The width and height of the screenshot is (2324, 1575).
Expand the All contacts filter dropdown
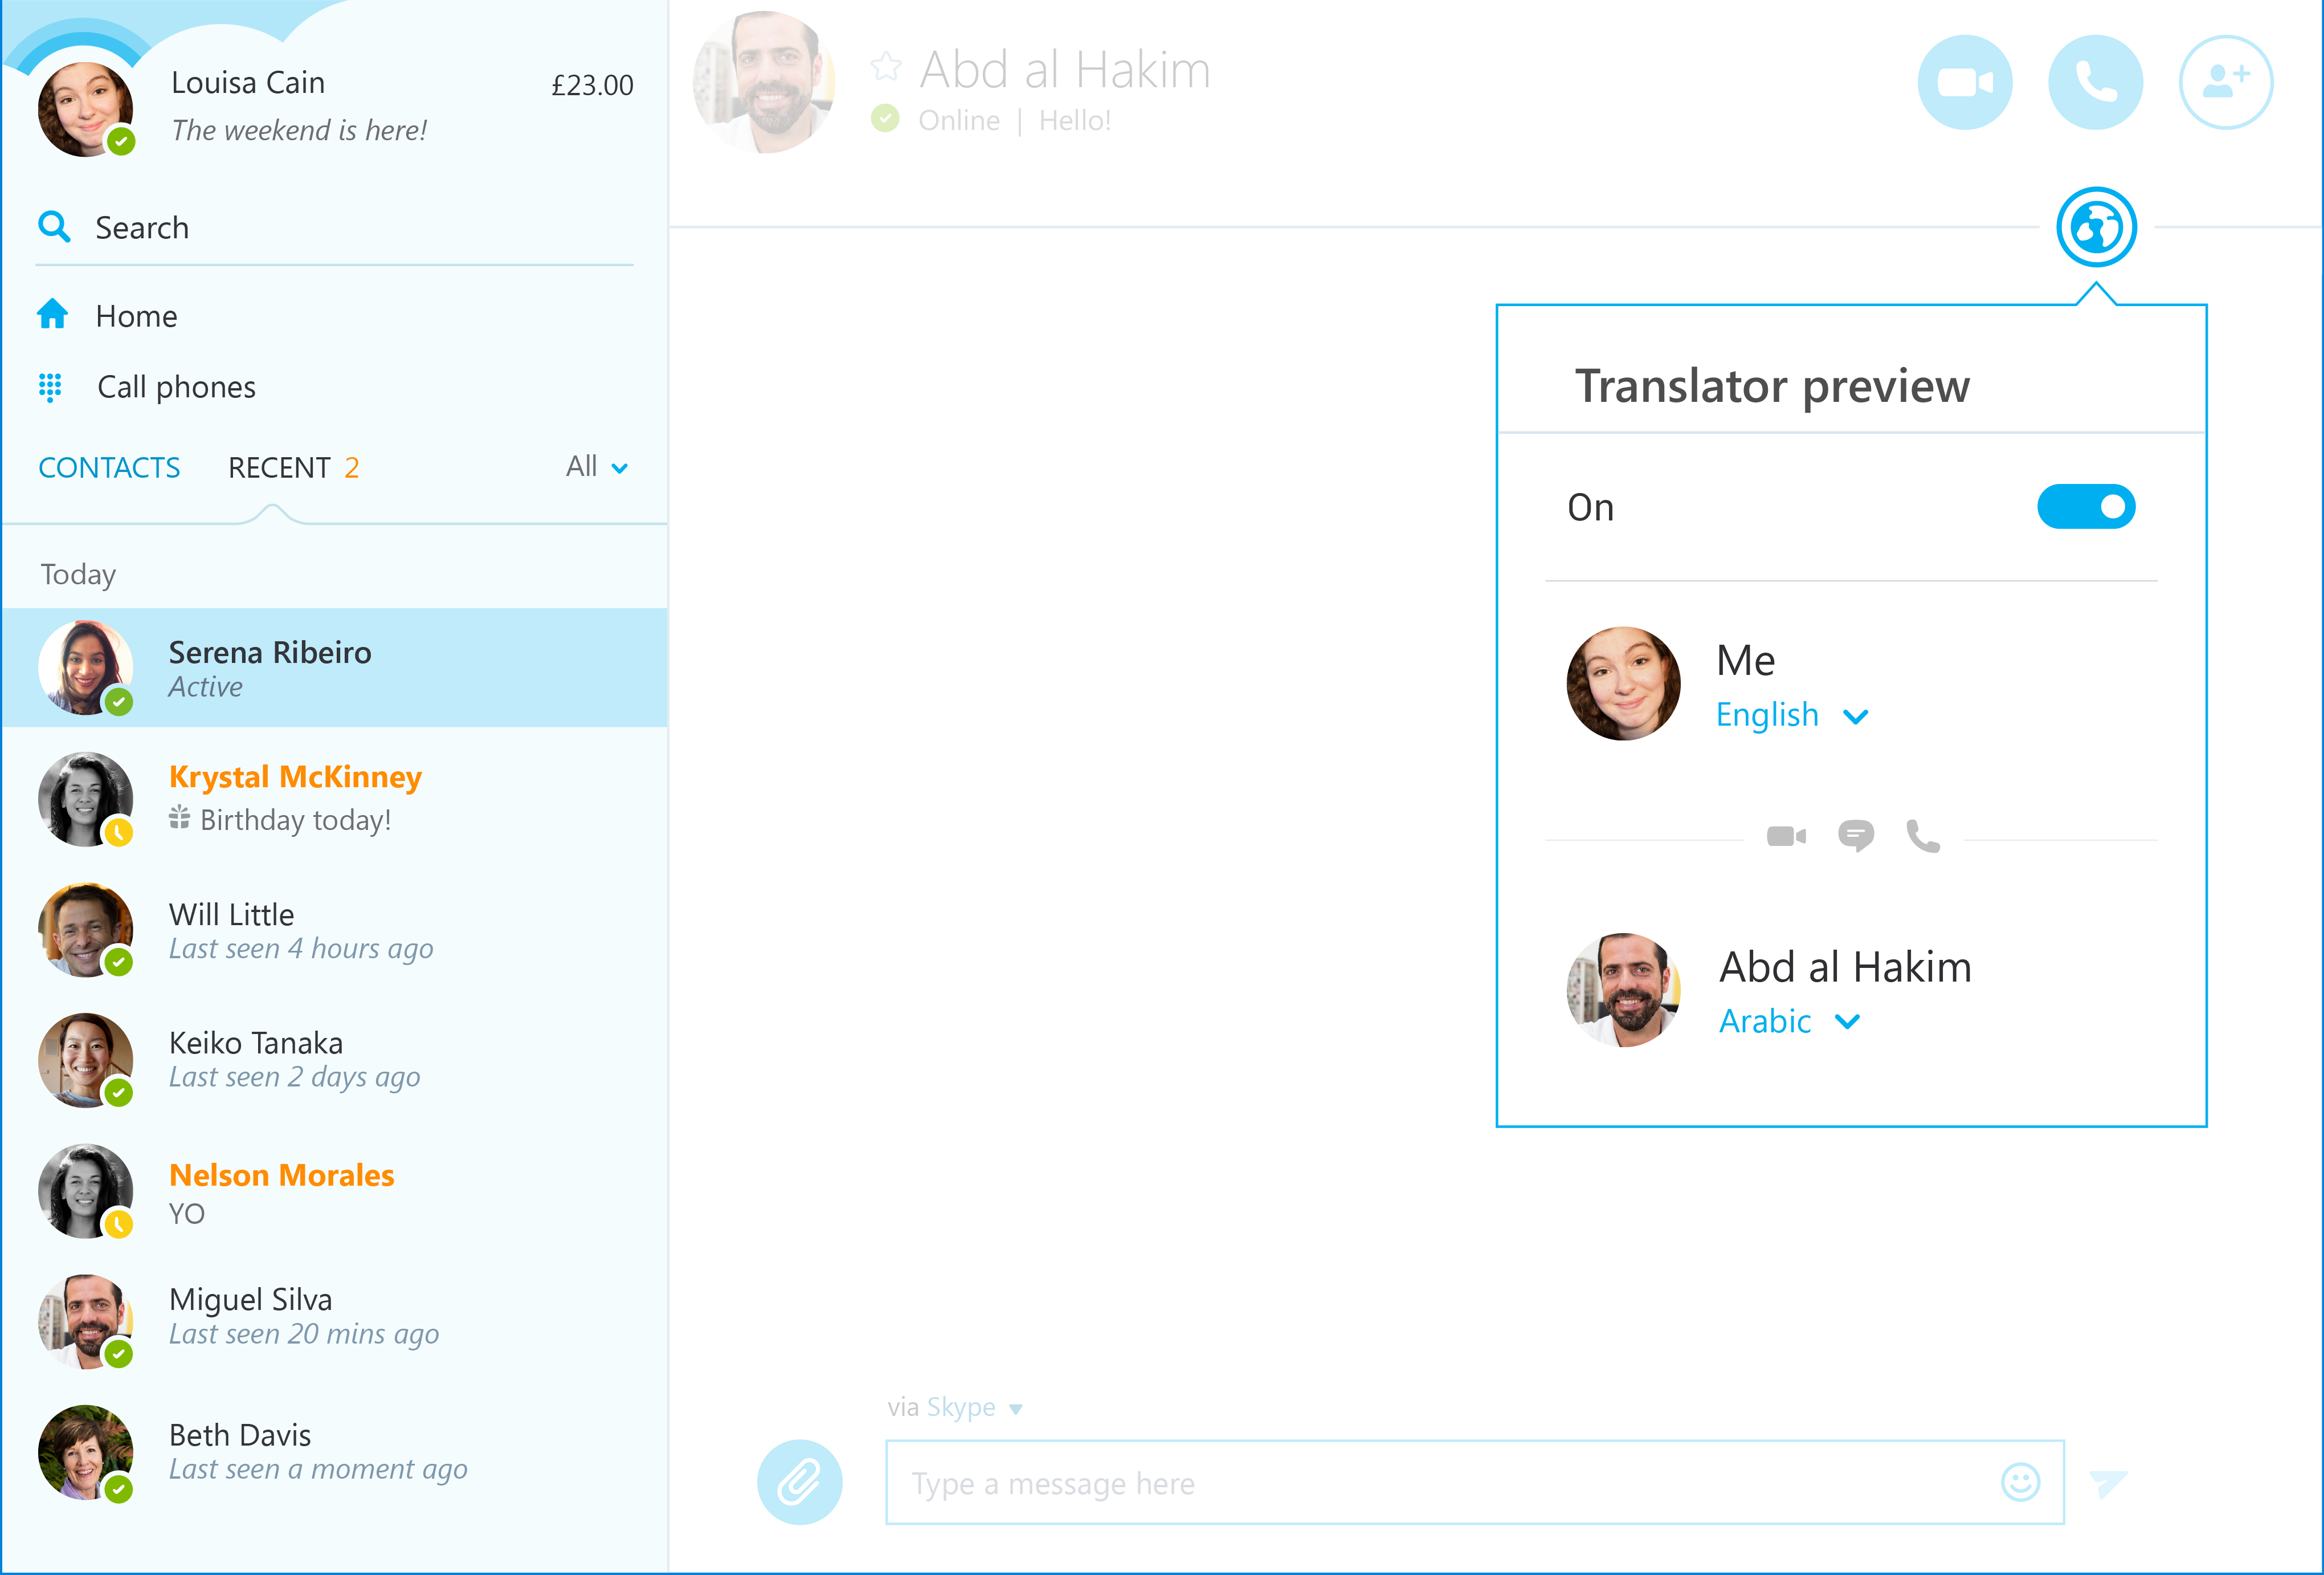coord(597,466)
